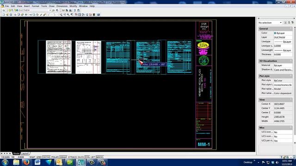Open the Draw menu

[x=51, y=6]
